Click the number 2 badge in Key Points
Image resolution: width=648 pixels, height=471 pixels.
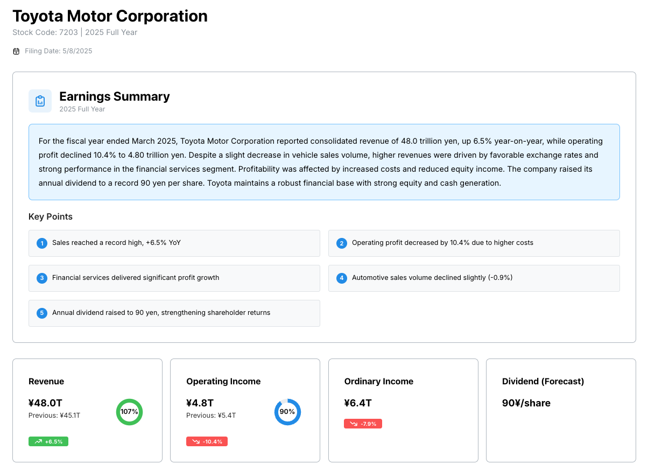point(342,243)
